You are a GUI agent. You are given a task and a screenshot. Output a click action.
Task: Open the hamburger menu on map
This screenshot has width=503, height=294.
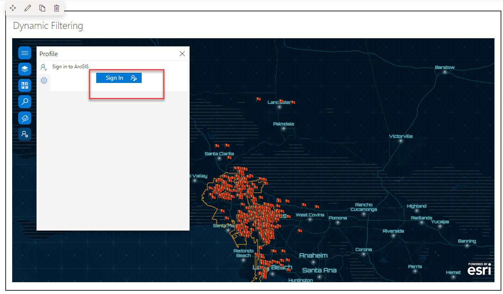point(25,53)
